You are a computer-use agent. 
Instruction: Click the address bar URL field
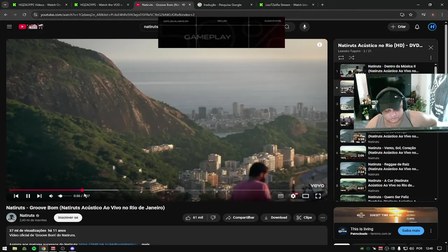(x=217, y=15)
